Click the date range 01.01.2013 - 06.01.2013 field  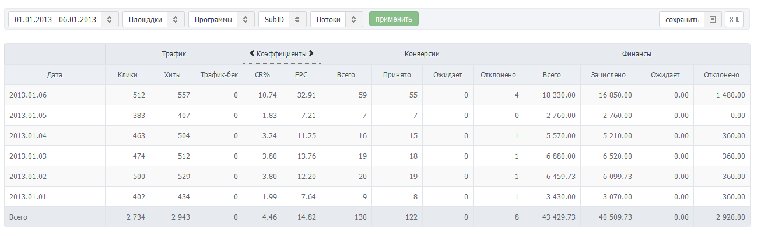click(55, 19)
